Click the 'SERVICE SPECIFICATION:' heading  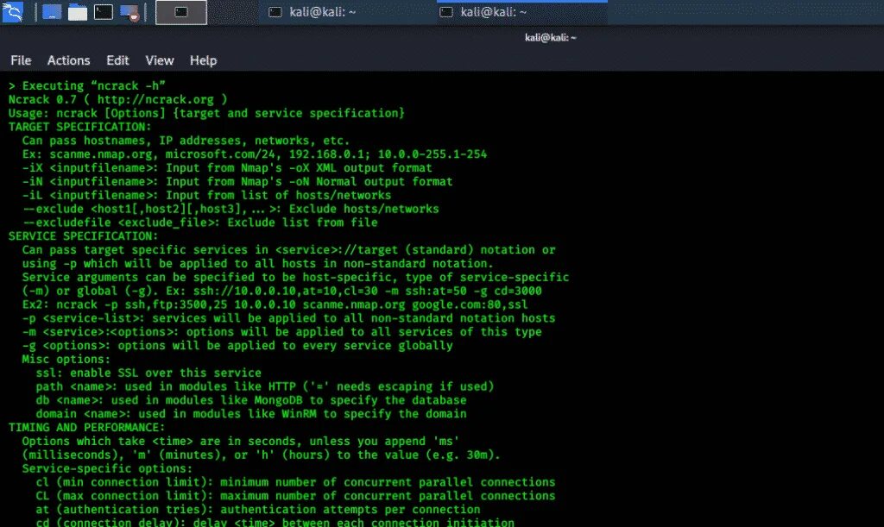pos(83,236)
